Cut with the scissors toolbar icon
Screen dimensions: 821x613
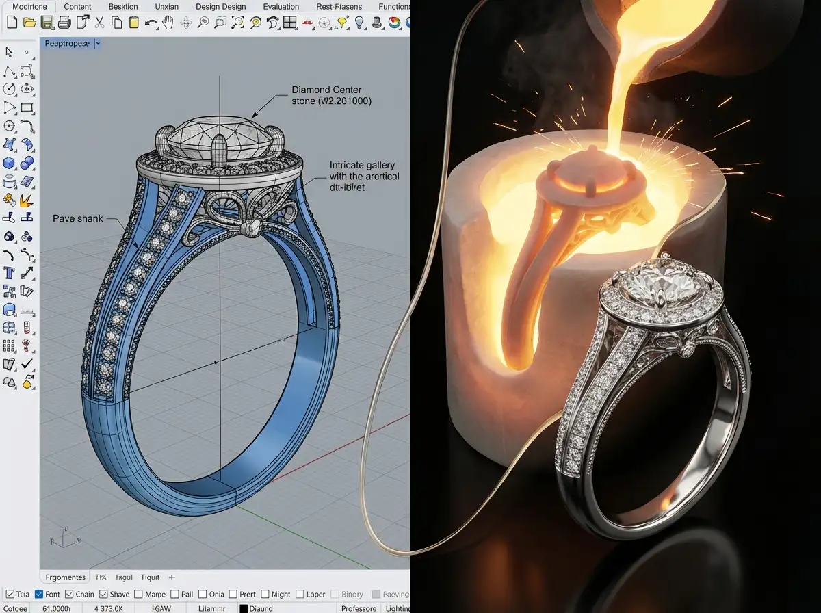[99, 22]
